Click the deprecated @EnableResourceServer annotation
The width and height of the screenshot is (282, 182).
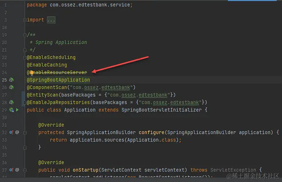tap(57, 72)
